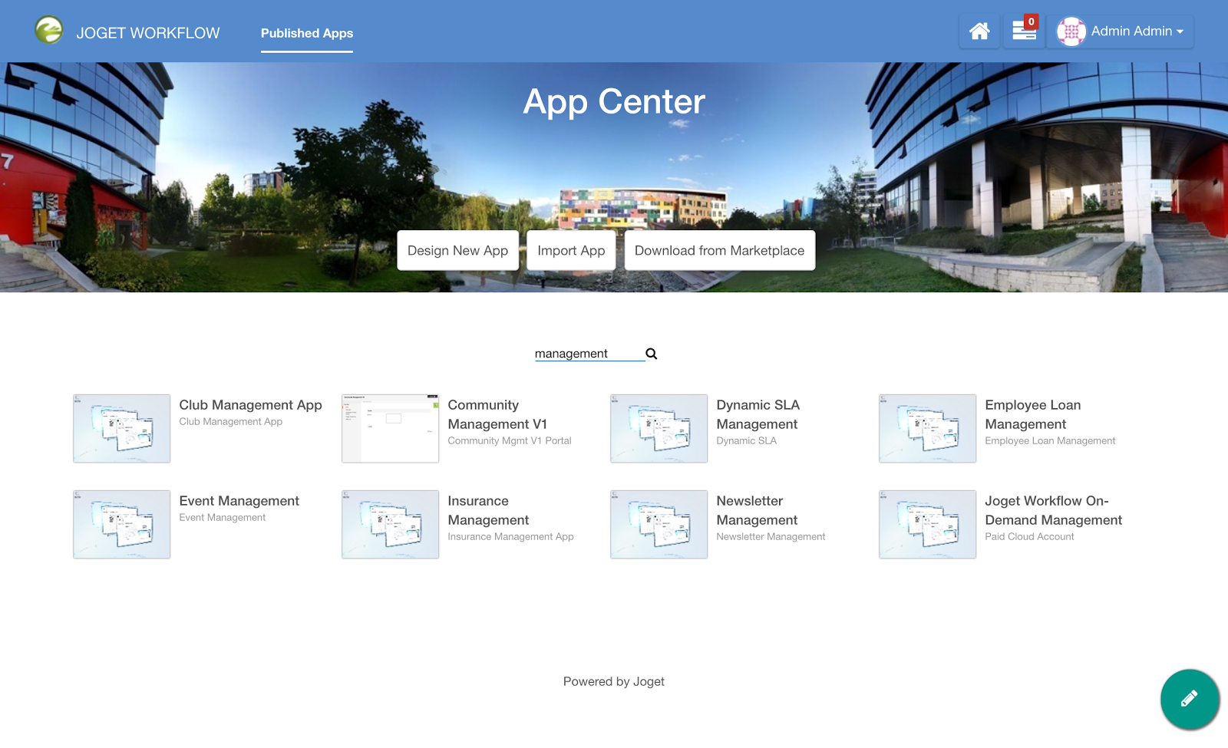Viewport: 1228px width, 748px height.
Task: Click the Powered by Joget footer text
Action: 614,681
